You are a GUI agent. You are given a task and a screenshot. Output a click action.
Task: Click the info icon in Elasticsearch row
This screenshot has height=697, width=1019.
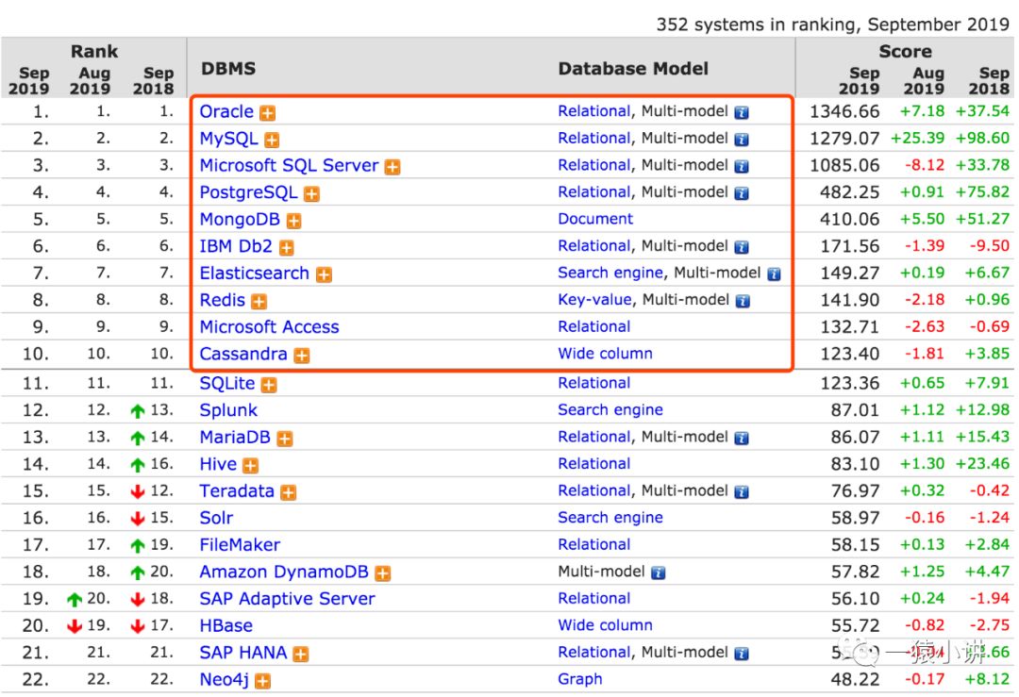tap(774, 274)
